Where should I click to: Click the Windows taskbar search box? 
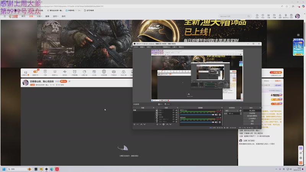click(20, 169)
